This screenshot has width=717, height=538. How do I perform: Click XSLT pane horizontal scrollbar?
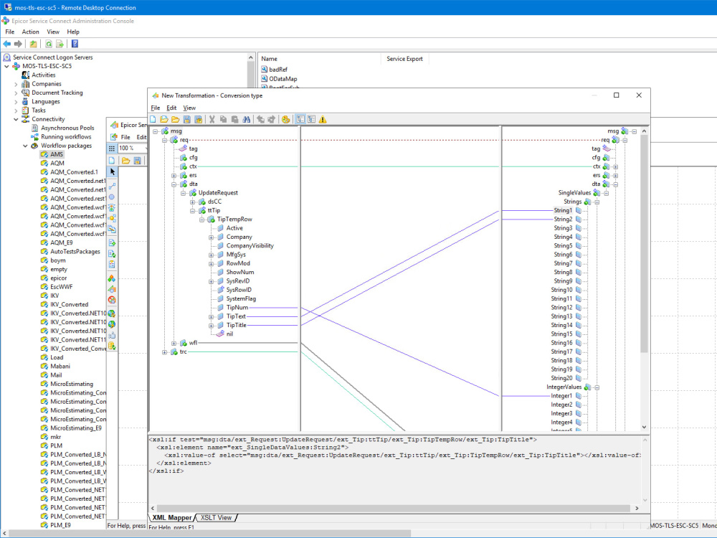pyautogui.click(x=393, y=509)
